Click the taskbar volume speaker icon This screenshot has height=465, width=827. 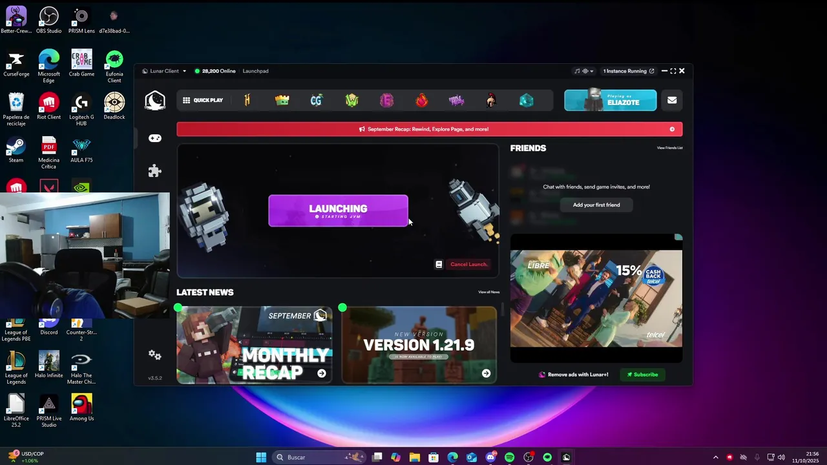781,457
